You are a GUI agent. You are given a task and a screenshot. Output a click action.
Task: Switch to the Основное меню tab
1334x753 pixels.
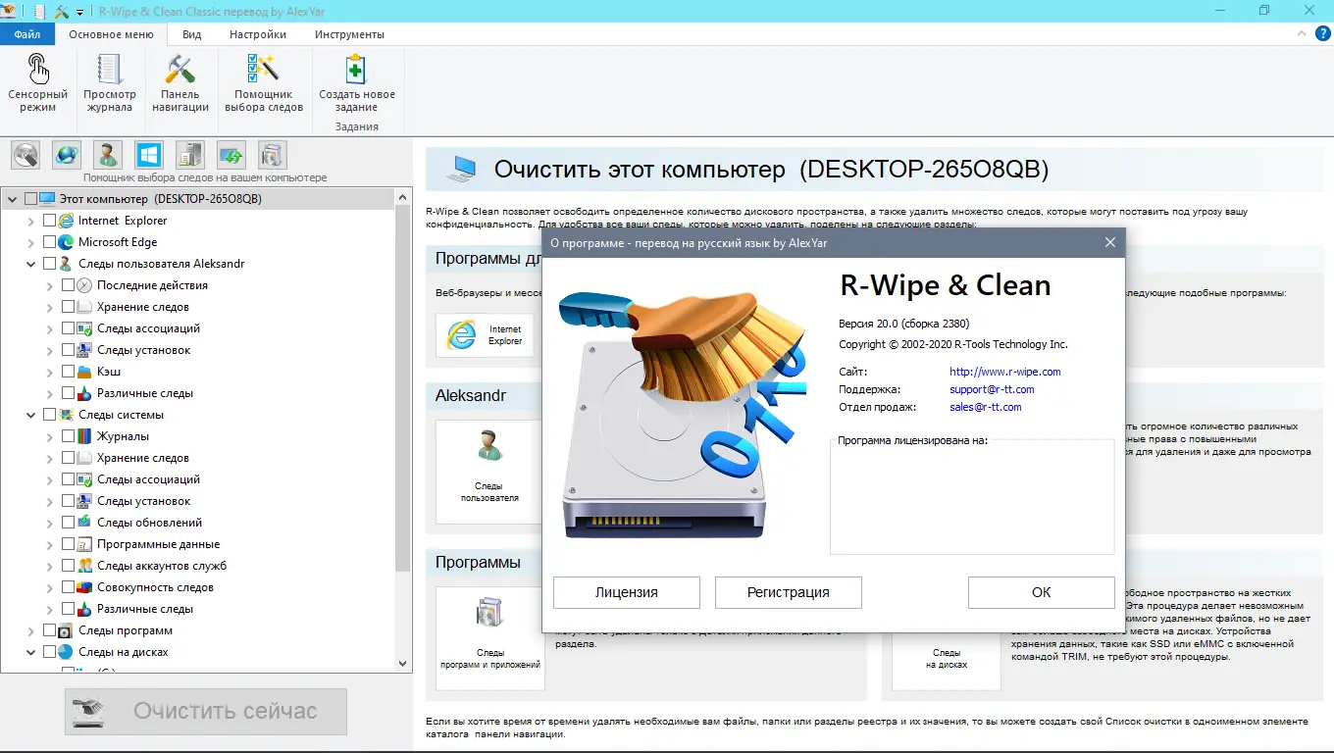click(111, 34)
